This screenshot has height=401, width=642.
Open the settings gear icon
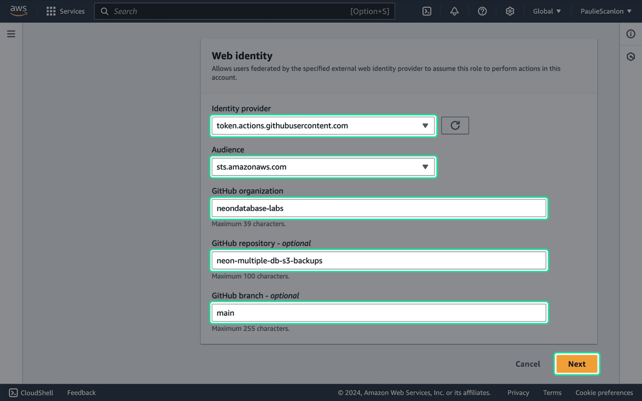[x=510, y=11]
